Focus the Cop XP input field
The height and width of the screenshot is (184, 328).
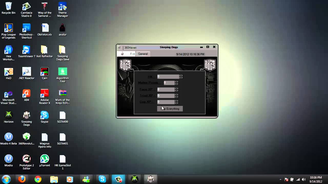click(166, 102)
